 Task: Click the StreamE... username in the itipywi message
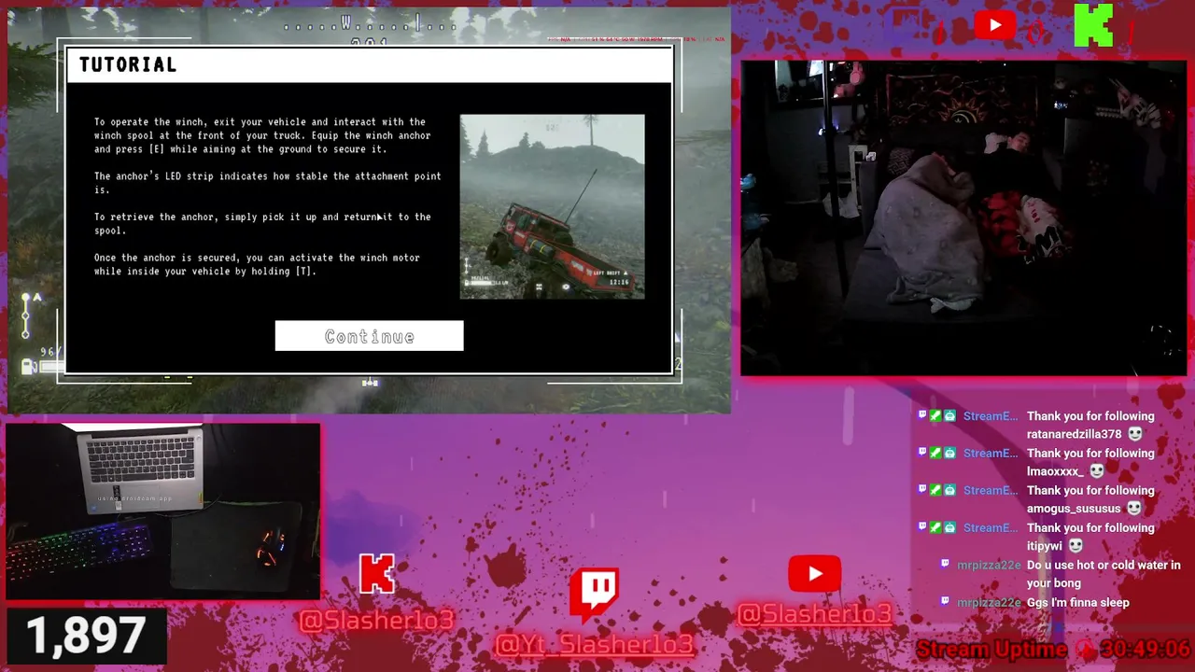[x=991, y=528]
